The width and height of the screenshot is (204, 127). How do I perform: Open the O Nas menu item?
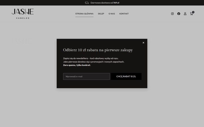(112, 14)
